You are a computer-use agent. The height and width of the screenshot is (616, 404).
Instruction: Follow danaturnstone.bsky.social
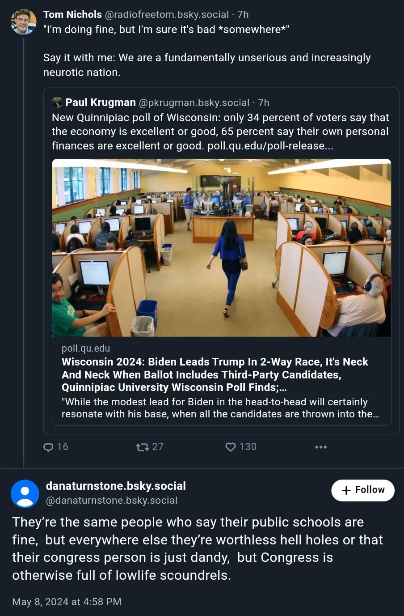tap(363, 490)
